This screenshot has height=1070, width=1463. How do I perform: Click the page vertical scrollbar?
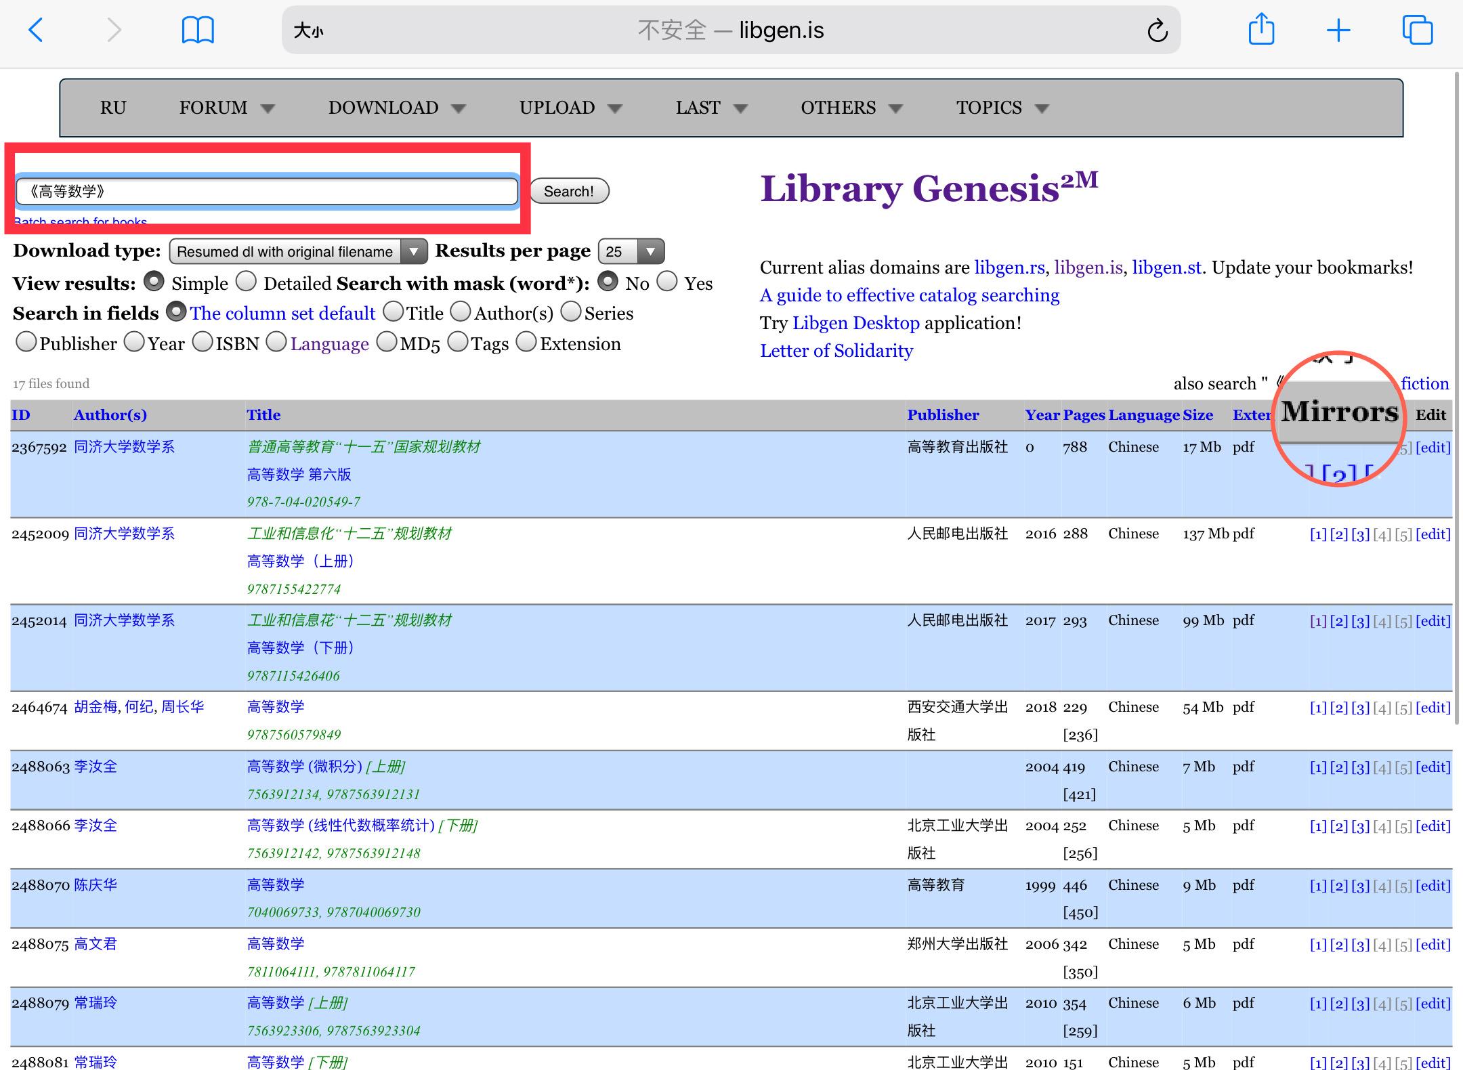(1457, 400)
